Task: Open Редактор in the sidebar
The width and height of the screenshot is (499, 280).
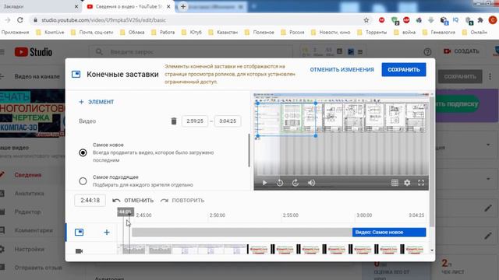Action: pyautogui.click(x=28, y=212)
